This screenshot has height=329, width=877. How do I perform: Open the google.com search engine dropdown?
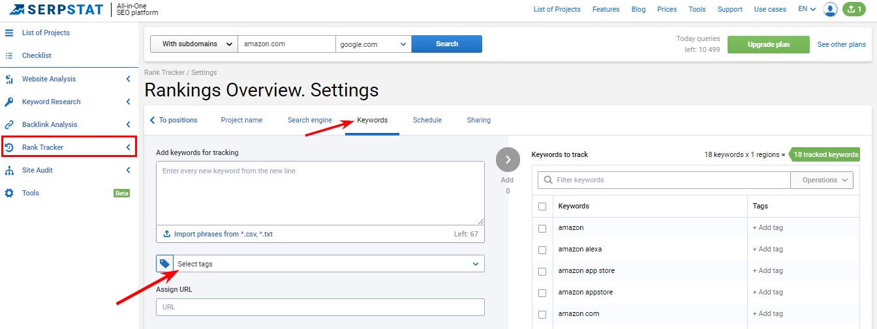tap(373, 44)
